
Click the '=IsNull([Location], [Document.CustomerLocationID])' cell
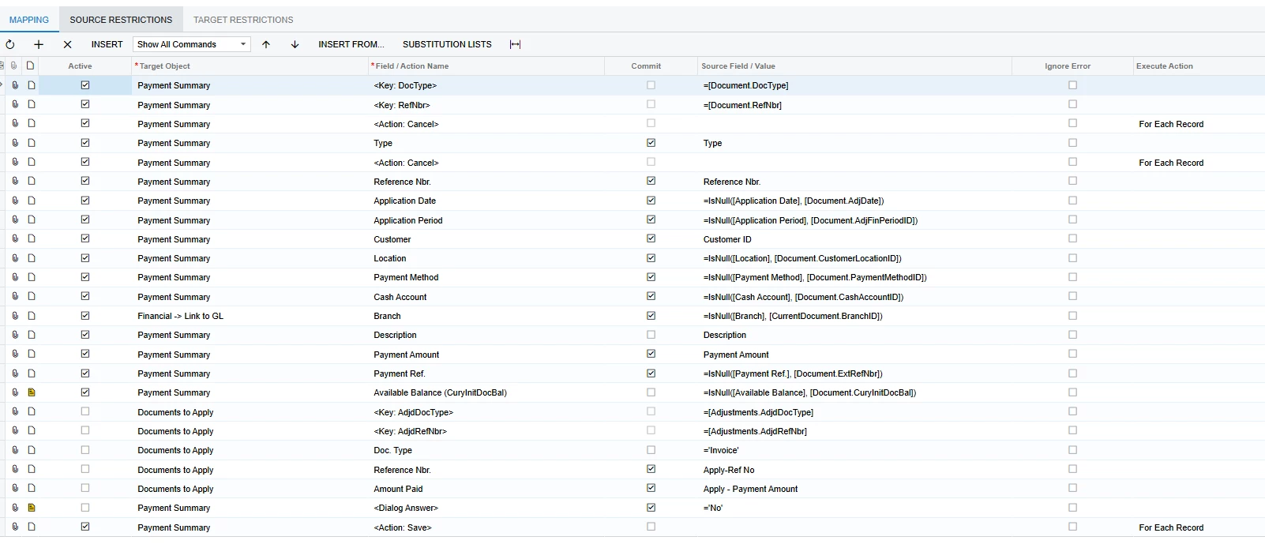tap(854, 258)
